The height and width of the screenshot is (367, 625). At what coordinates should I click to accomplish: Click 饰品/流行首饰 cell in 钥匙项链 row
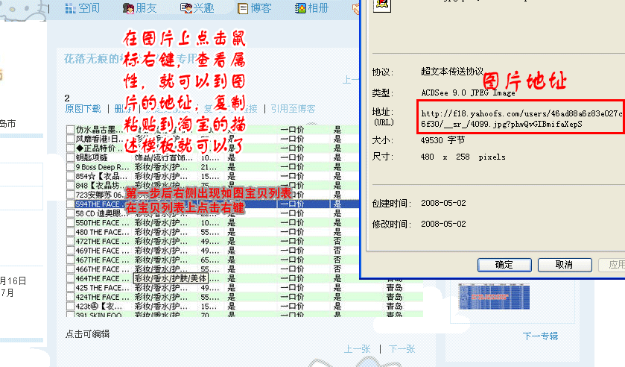[164, 157]
